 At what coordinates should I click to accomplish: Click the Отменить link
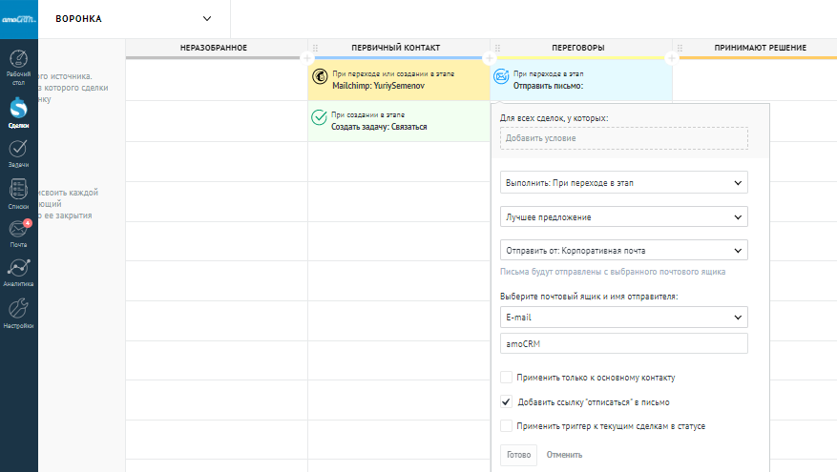tap(564, 455)
